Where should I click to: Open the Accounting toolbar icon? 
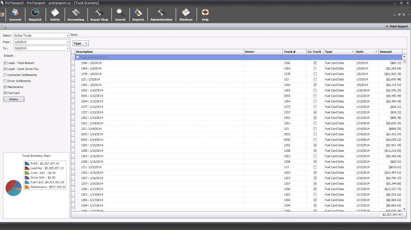(x=76, y=15)
